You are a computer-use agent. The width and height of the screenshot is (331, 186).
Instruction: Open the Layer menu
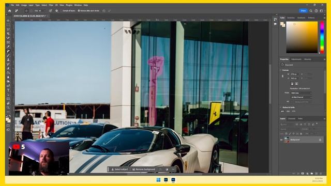31,5
